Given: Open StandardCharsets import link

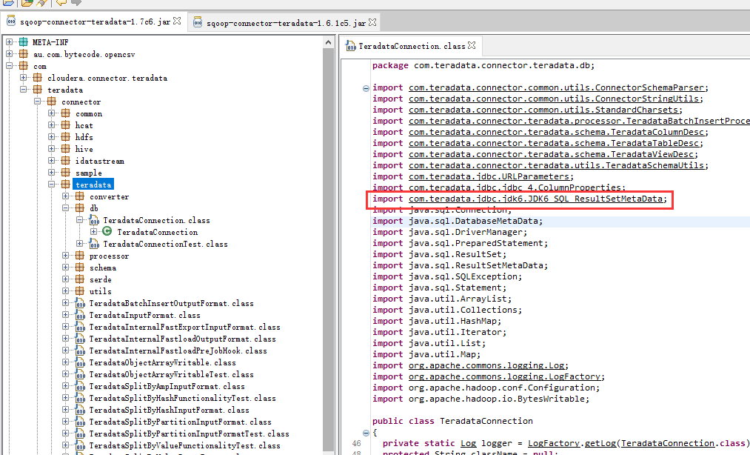Looking at the screenshot, I should [544, 110].
